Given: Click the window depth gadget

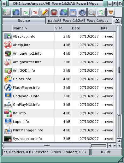Looking at the screenshot, I should pyautogui.click(x=120, y=4).
